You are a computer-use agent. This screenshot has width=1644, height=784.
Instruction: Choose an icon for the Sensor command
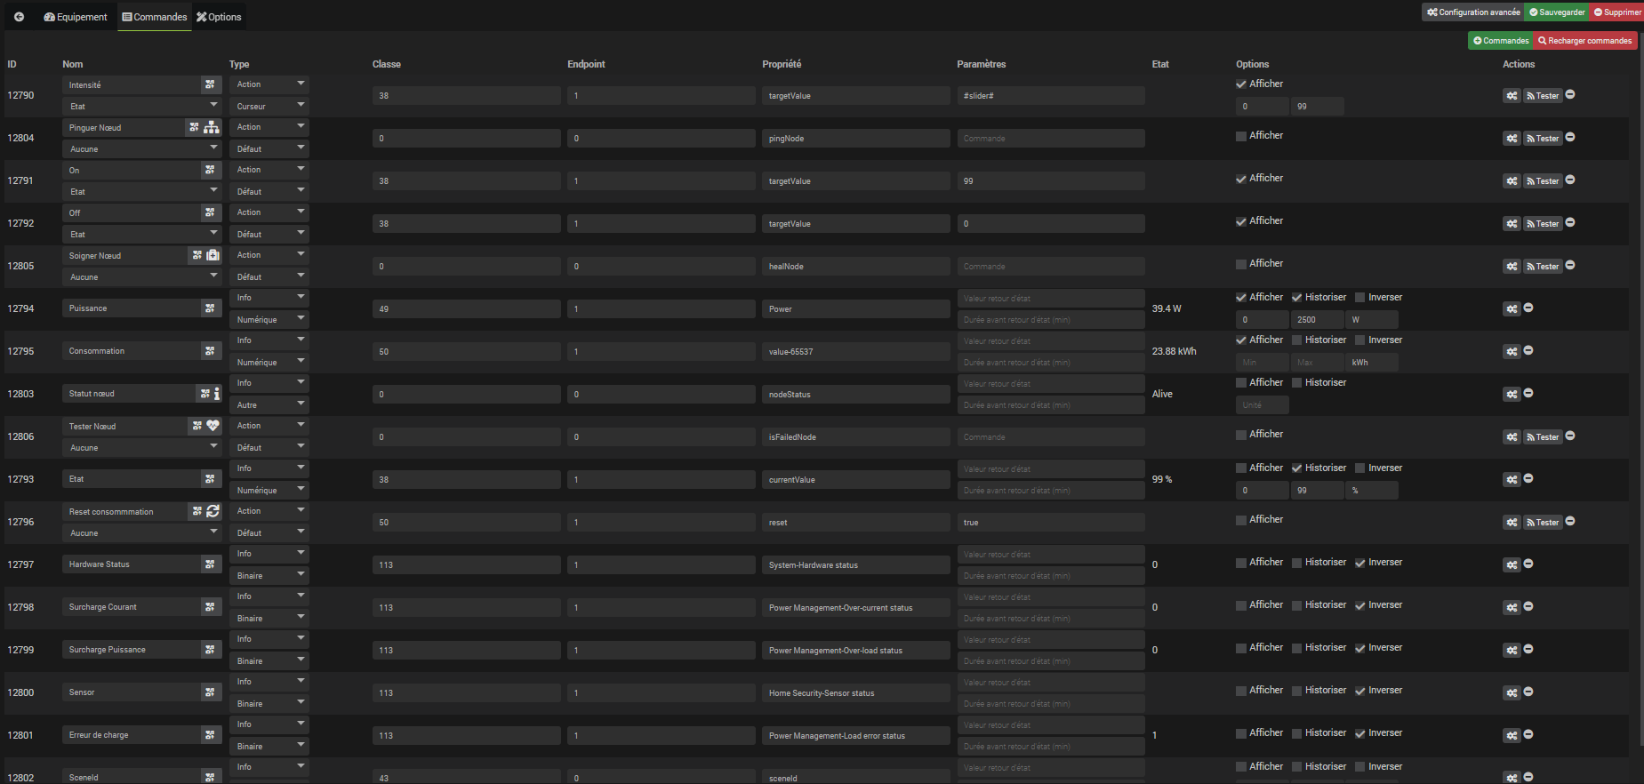pyautogui.click(x=210, y=692)
